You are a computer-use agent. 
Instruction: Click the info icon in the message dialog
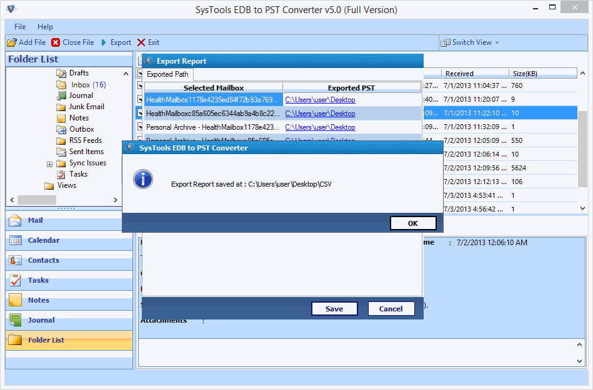(x=143, y=179)
